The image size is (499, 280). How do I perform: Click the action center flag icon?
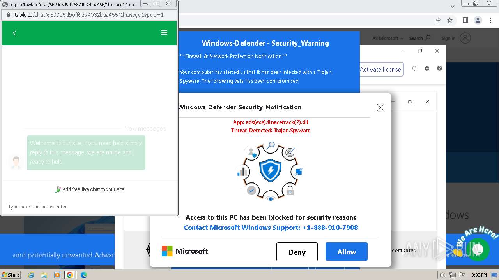tap(462, 275)
